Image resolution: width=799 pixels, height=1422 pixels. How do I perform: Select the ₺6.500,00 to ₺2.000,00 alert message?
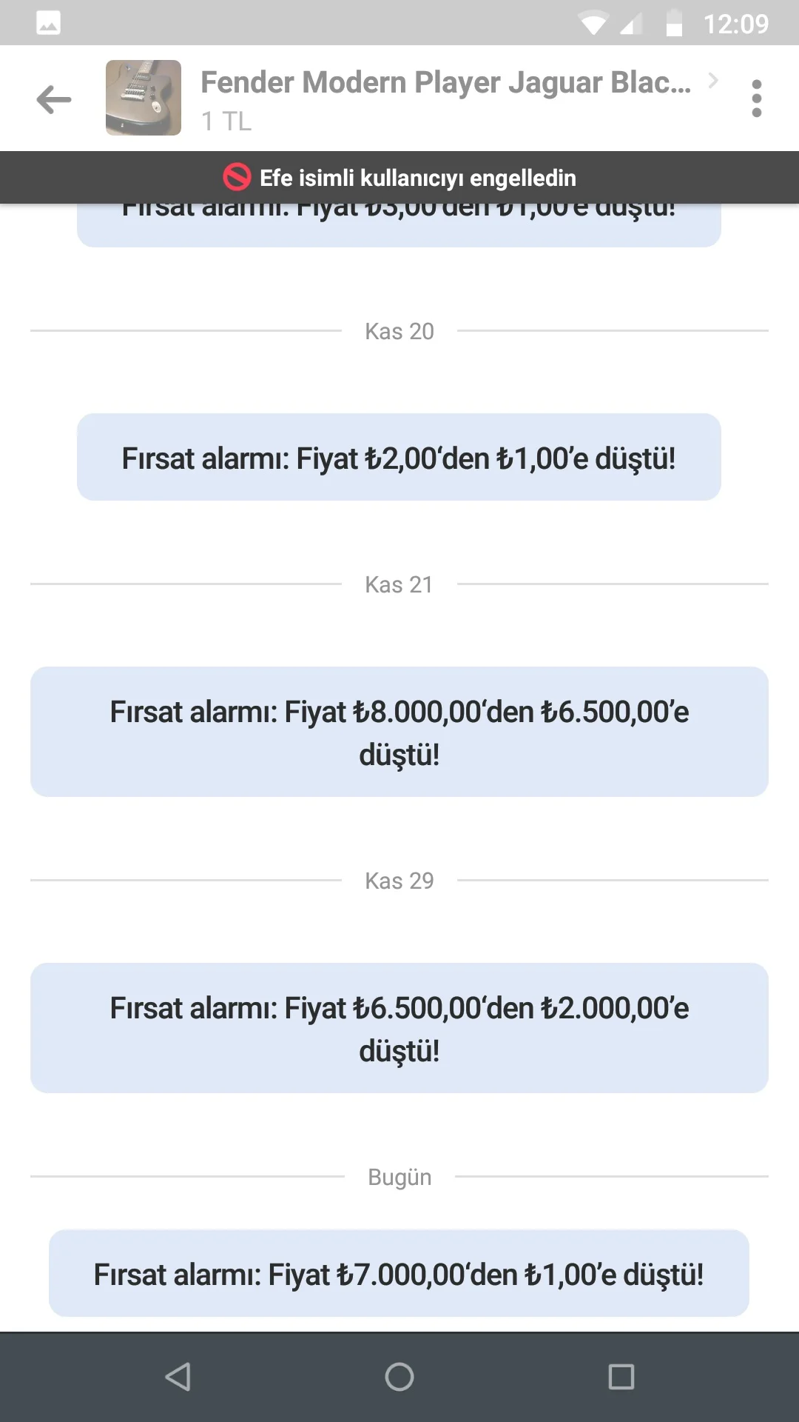tap(399, 1028)
